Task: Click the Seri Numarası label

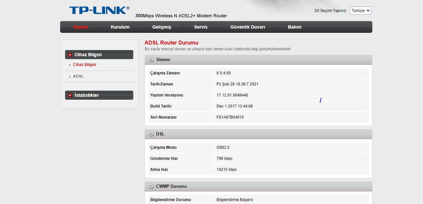Action: (x=163, y=117)
